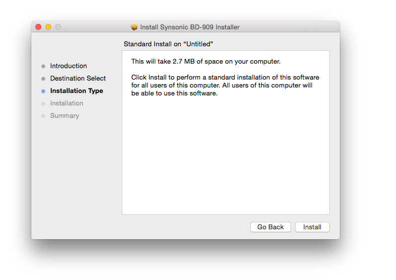Click the bullet next to Introduction
Viewport: 396px width, 280px height.
pyautogui.click(x=43, y=66)
